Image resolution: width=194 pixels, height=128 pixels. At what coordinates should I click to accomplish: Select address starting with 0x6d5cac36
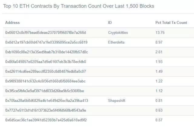(46, 120)
